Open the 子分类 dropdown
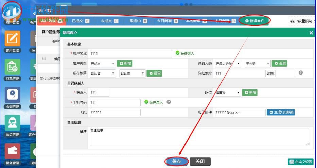Viewport: 317px width, 168px height. click(x=257, y=63)
